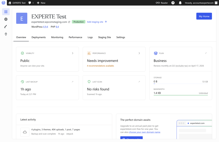The image size is (219, 142).
Task: Open the Reader glasses icon
Action: [x=158, y=3]
